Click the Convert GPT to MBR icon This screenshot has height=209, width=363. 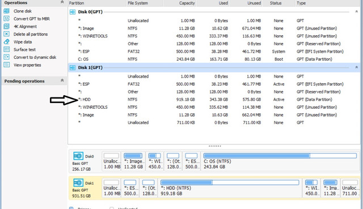point(6,19)
